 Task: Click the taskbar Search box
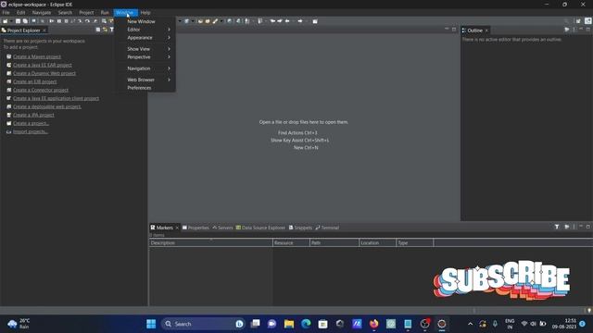click(x=203, y=324)
